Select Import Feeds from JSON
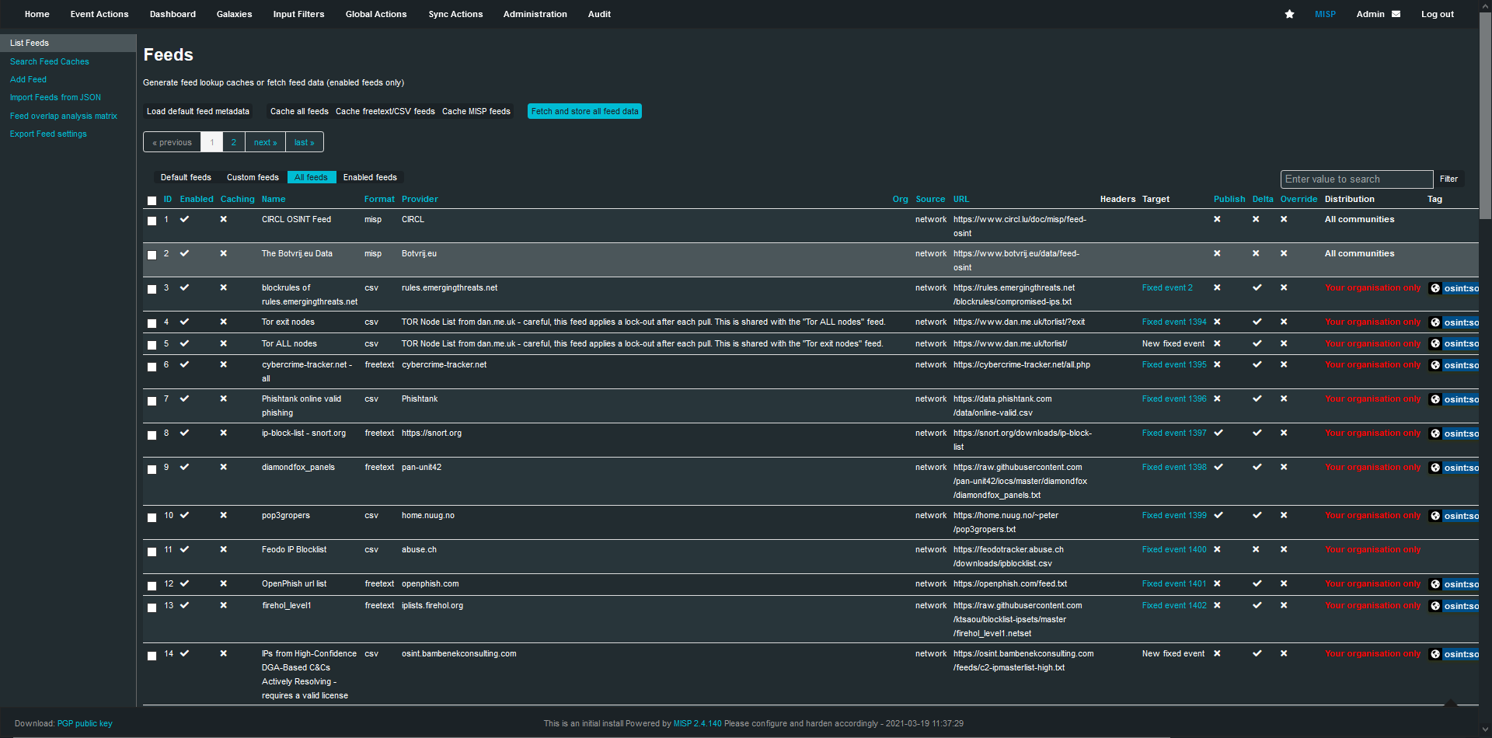The height and width of the screenshot is (738, 1492). point(55,97)
